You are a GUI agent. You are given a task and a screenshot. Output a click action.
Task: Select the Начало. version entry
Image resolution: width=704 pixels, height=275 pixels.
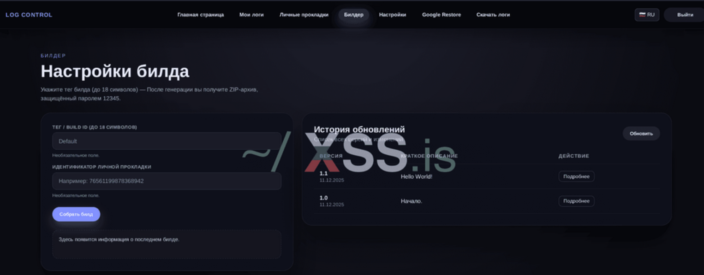[411, 201]
